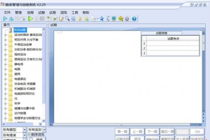Click the add new question icon with plus
Viewport: 210px width, 140px height.
pos(49,19)
